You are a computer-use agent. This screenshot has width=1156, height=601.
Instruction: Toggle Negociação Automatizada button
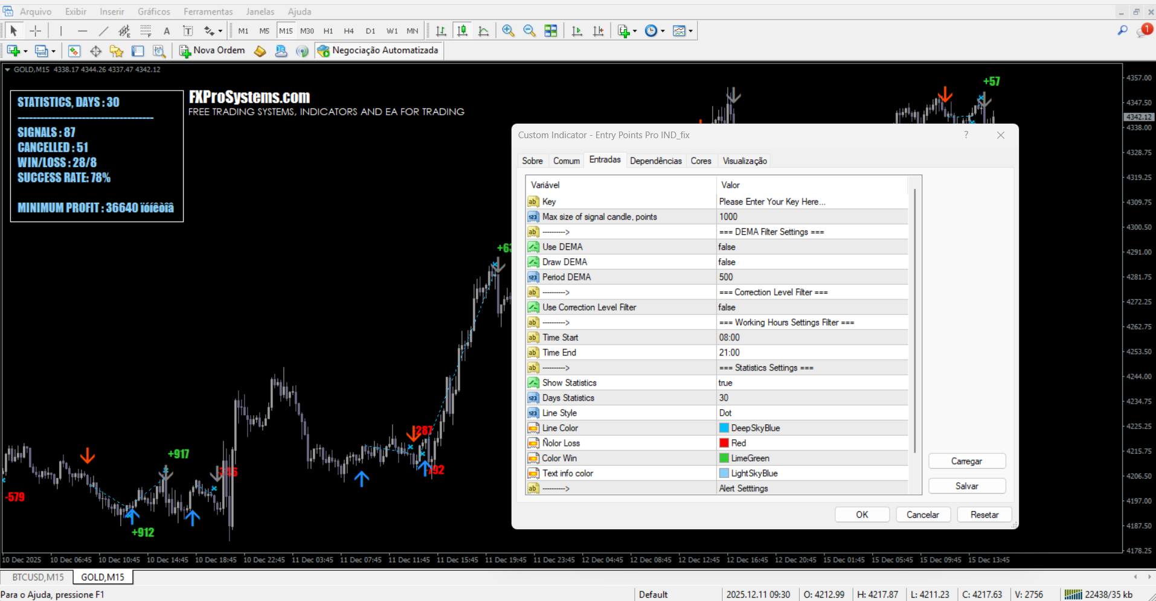(379, 51)
